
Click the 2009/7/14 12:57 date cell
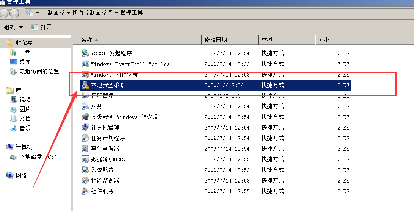click(227, 191)
